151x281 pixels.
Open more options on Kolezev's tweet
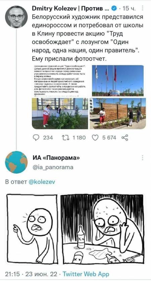point(142,8)
